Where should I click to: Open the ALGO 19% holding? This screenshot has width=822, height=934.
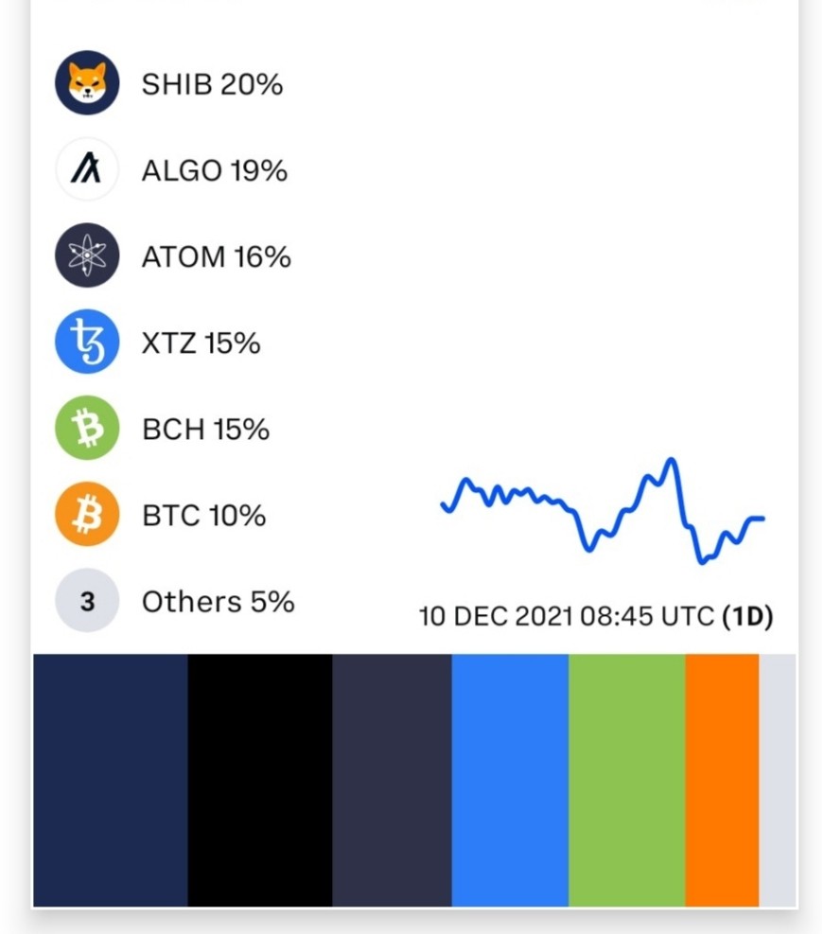[x=215, y=170]
